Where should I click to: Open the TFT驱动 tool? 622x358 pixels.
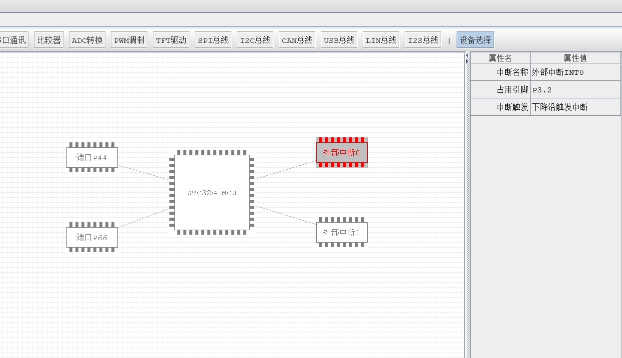tap(171, 40)
